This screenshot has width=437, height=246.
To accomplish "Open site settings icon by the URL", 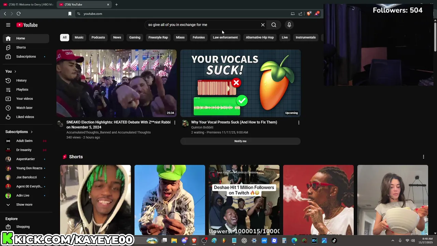I will click(79, 14).
